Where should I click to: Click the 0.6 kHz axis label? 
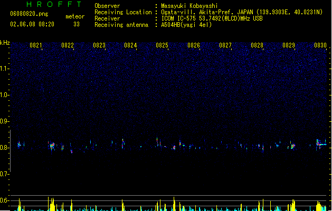(x=5, y=200)
